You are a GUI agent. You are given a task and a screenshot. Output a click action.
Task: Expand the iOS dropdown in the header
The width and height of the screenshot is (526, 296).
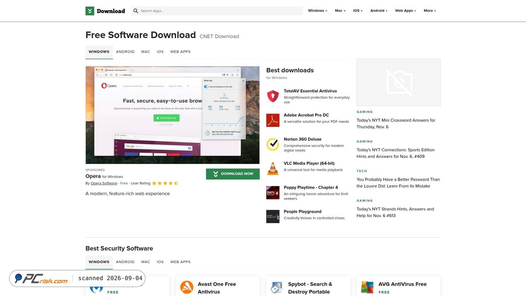[x=358, y=11]
